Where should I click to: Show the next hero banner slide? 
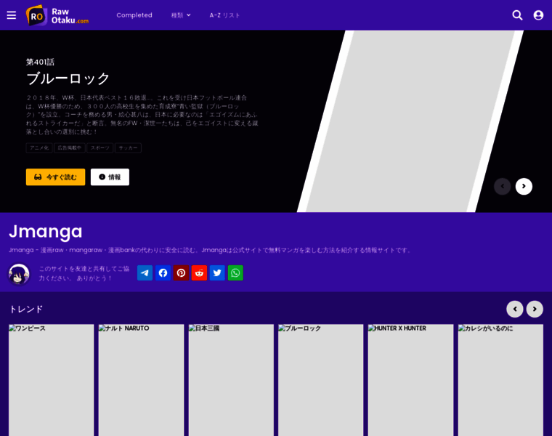click(x=524, y=186)
